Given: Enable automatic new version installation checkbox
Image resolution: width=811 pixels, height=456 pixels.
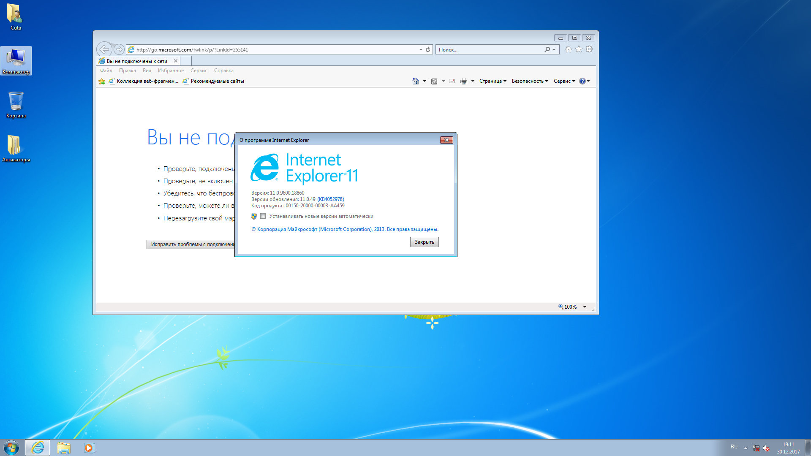Looking at the screenshot, I should [x=263, y=216].
